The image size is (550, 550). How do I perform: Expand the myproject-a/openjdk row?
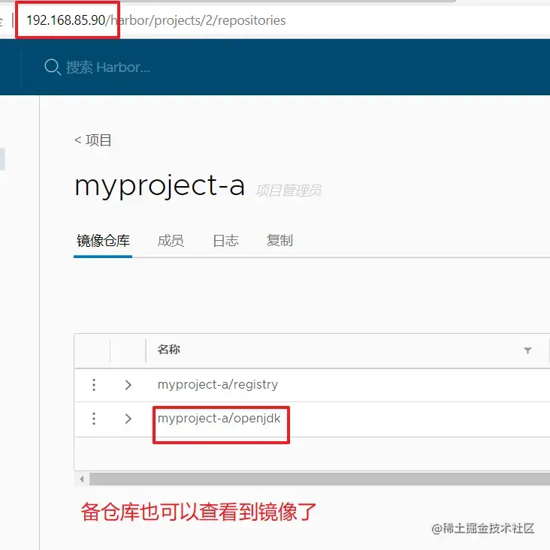coord(128,419)
